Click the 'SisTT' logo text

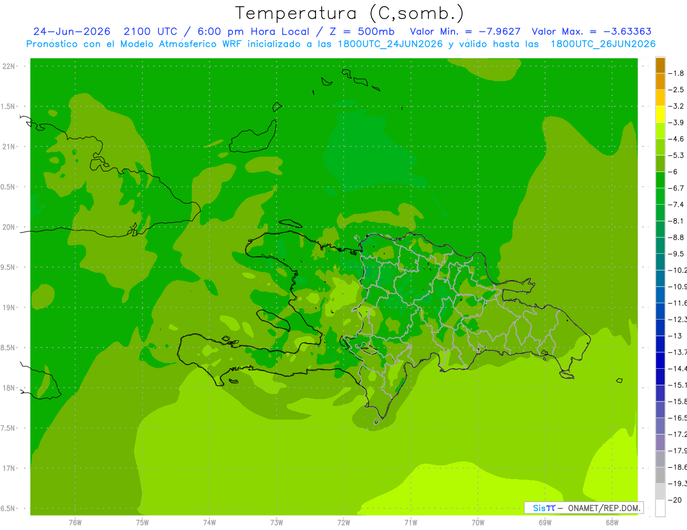543,508
